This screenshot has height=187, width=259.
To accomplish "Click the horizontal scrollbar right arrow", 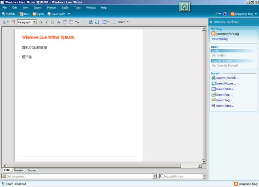I will coord(200,166).
